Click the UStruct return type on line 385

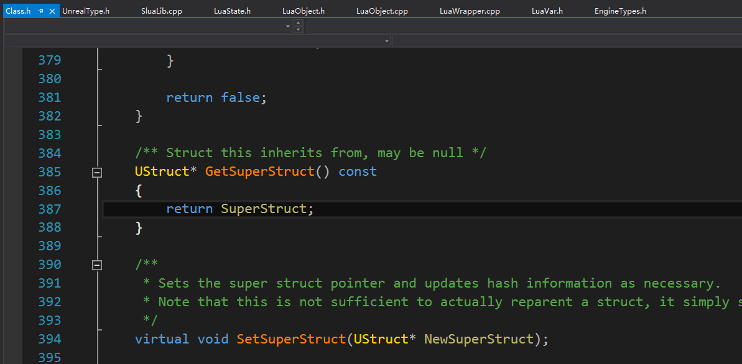(x=162, y=171)
